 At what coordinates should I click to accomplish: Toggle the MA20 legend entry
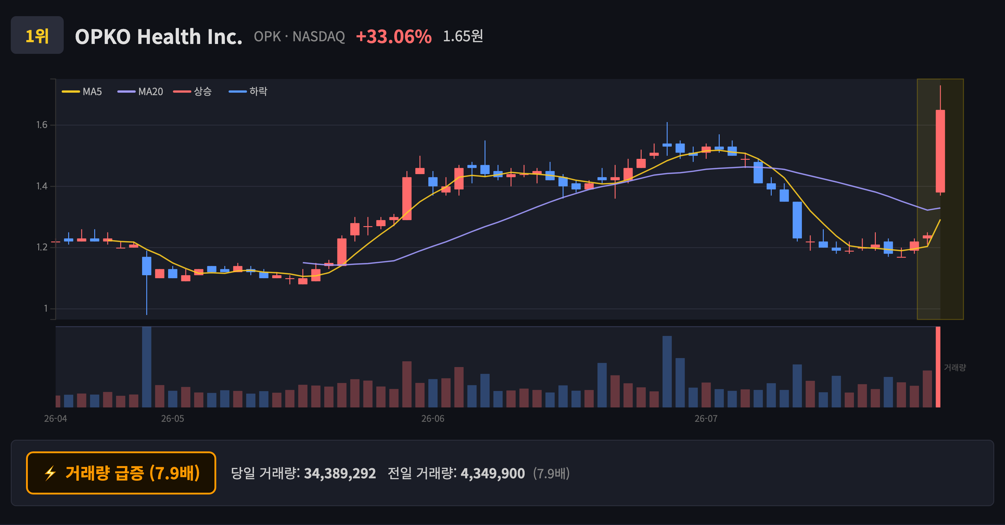pyautogui.click(x=141, y=92)
